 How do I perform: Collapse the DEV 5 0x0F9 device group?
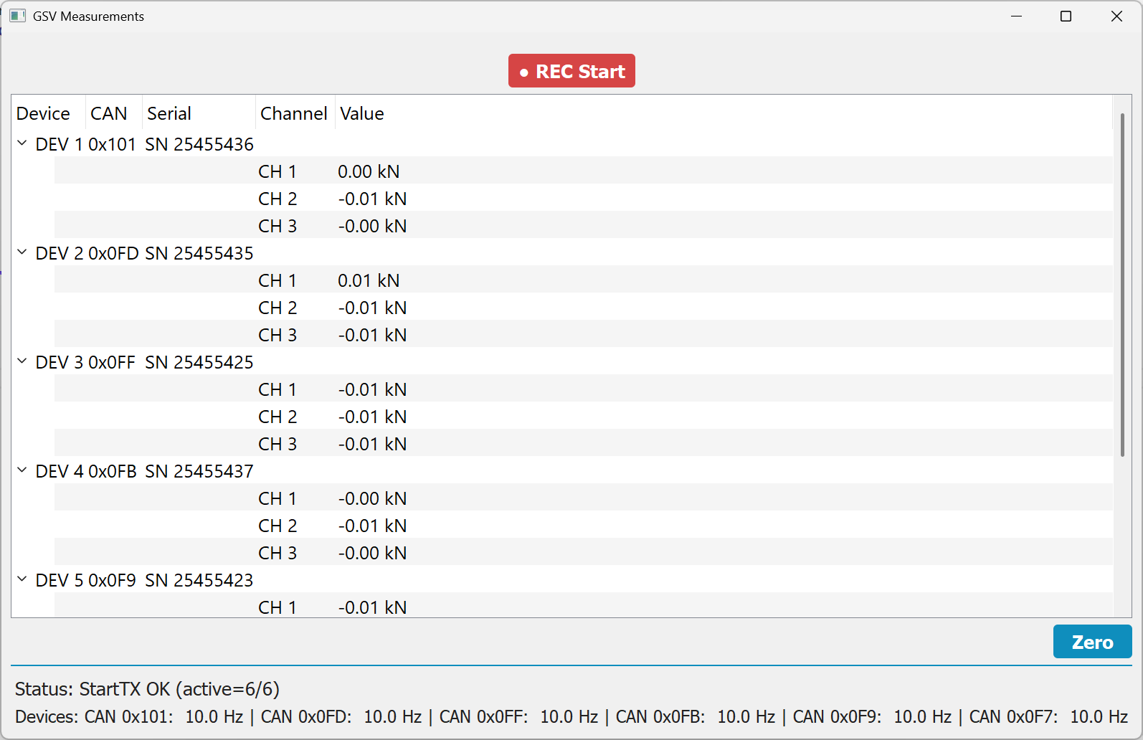tap(22, 579)
